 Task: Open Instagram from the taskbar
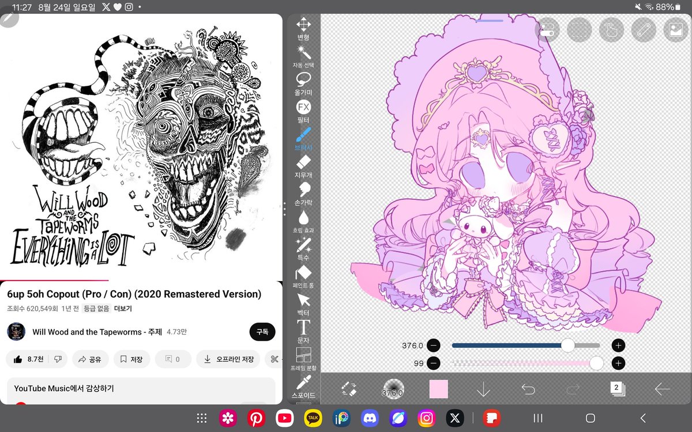[x=426, y=418]
